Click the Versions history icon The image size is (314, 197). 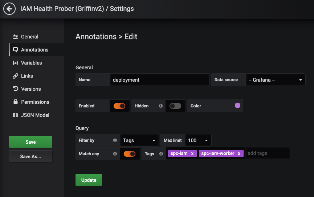[15, 89]
